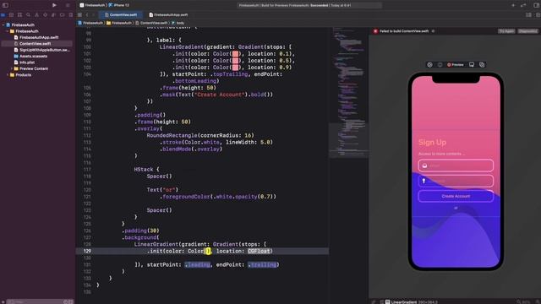This screenshot has height=304, width=541.
Task: Stop the running build
Action: [68, 5]
